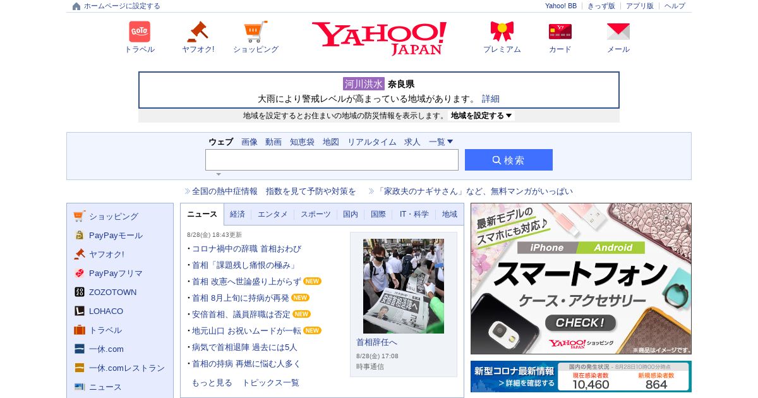
Task: Expand the 一覧 search category dropdown
Action: 441,142
